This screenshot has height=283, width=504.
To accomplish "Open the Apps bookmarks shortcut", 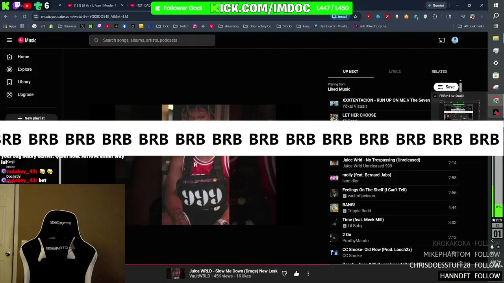I will [9, 26].
